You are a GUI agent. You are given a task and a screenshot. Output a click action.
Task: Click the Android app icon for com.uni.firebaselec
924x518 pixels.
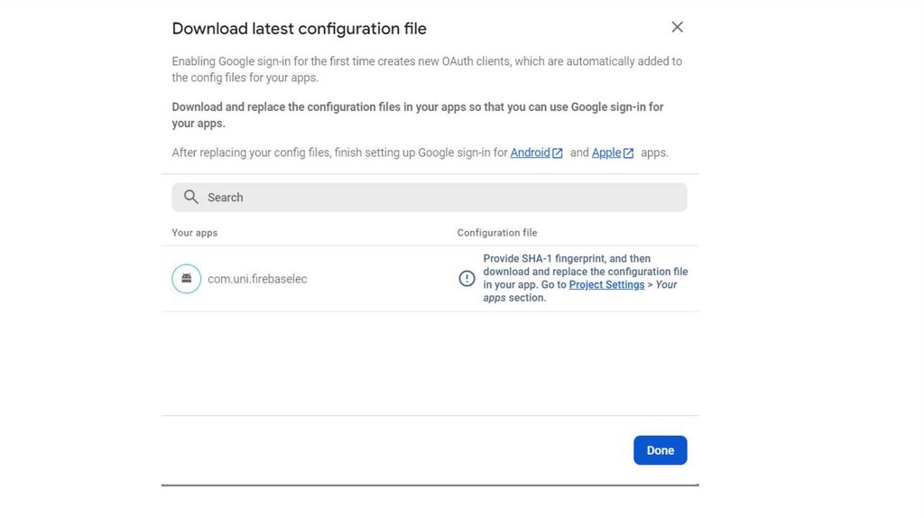pyautogui.click(x=186, y=279)
